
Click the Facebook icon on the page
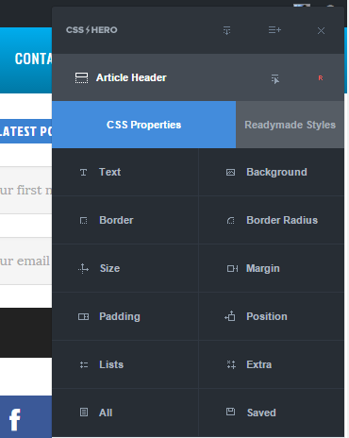tap(15, 419)
